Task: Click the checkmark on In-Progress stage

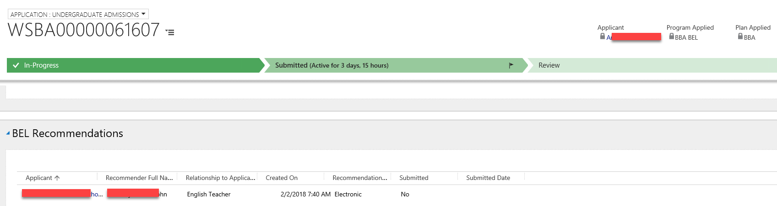Action: pyautogui.click(x=16, y=65)
